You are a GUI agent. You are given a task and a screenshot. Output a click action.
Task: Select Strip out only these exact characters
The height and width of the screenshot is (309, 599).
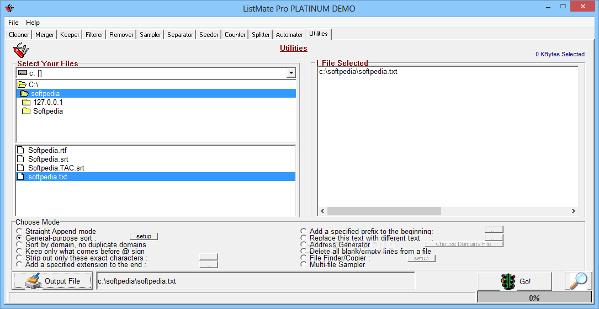[x=19, y=258]
